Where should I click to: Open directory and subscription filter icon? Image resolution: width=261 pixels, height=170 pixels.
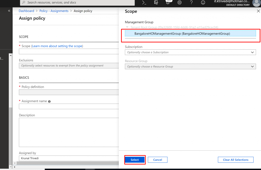pos(156,3)
